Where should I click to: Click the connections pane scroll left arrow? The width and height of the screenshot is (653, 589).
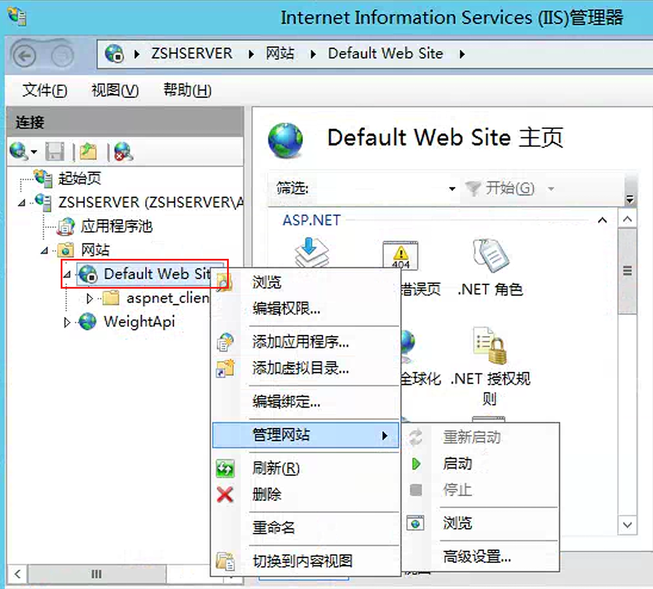tap(17, 574)
